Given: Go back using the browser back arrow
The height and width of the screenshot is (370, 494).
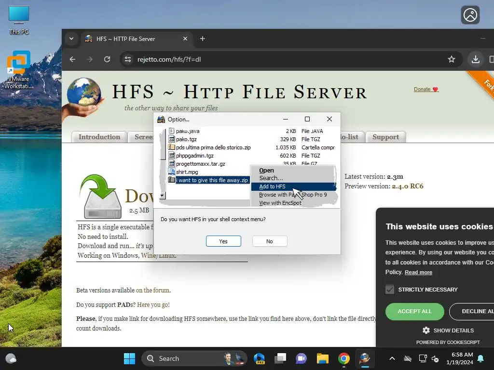Looking at the screenshot, I should pyautogui.click(x=72, y=59).
